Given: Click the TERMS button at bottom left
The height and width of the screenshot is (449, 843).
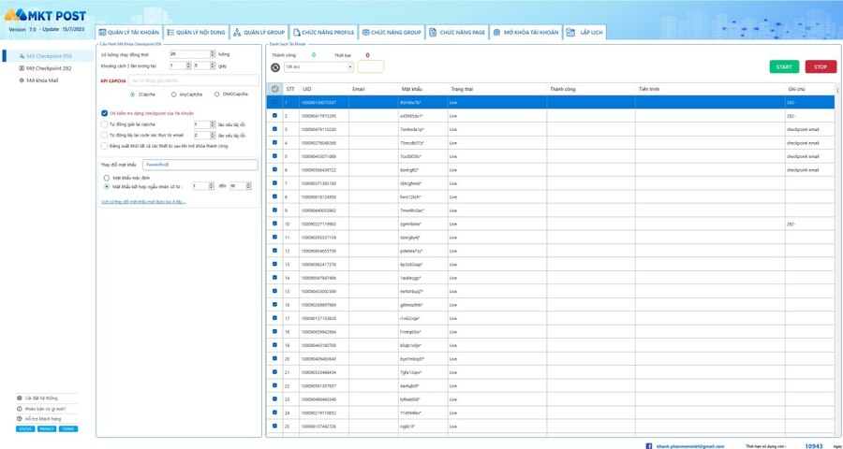Looking at the screenshot, I should 68,429.
